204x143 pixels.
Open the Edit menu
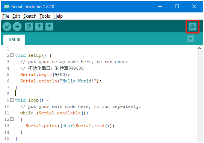tap(16, 16)
